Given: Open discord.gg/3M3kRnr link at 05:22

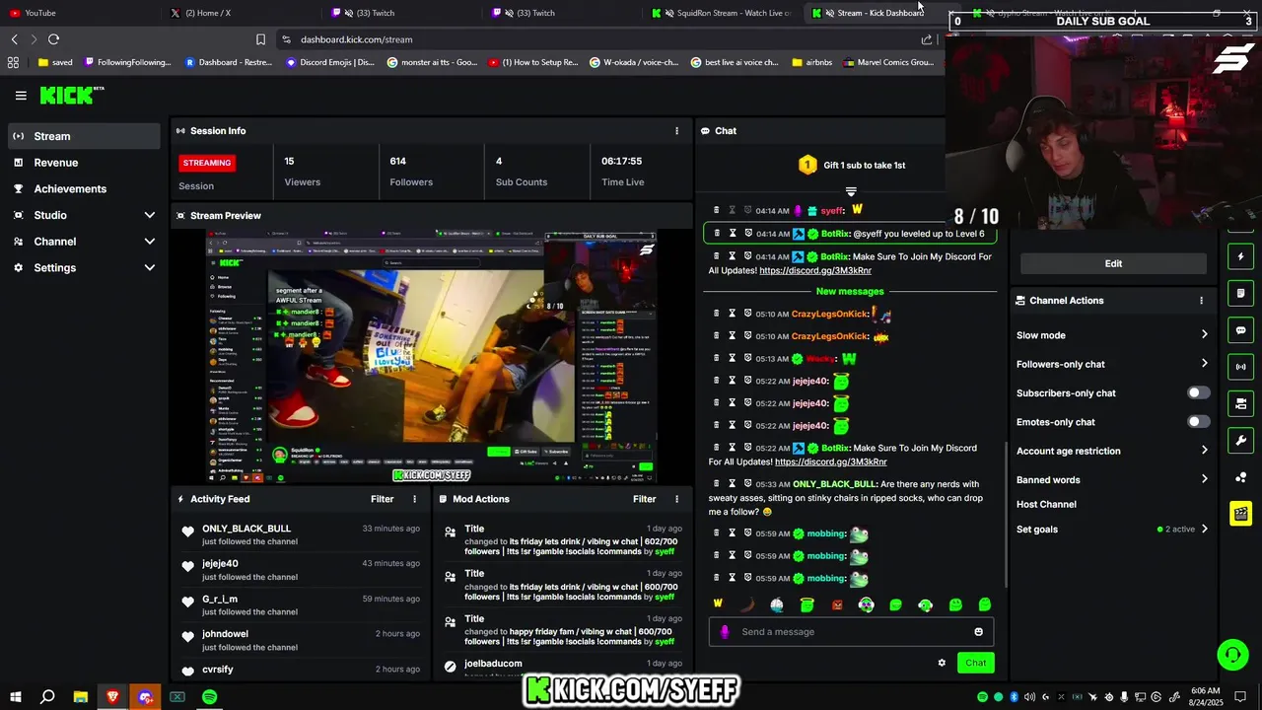Looking at the screenshot, I should tap(830, 461).
